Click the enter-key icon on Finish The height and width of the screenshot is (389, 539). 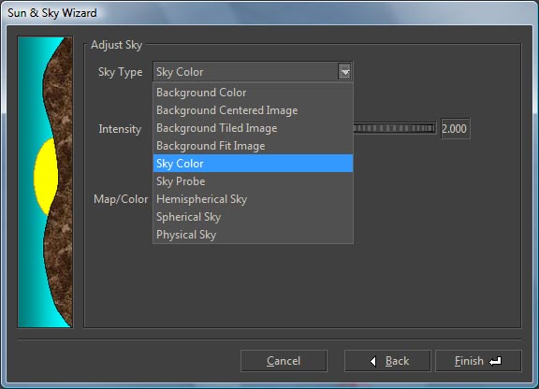pos(495,361)
